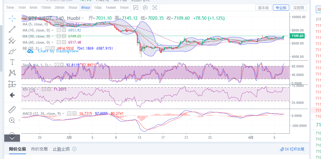The height and width of the screenshot is (159, 321).
Task: Remove the Stoch (14, 1, 3) indicator
Action: tap(61, 65)
